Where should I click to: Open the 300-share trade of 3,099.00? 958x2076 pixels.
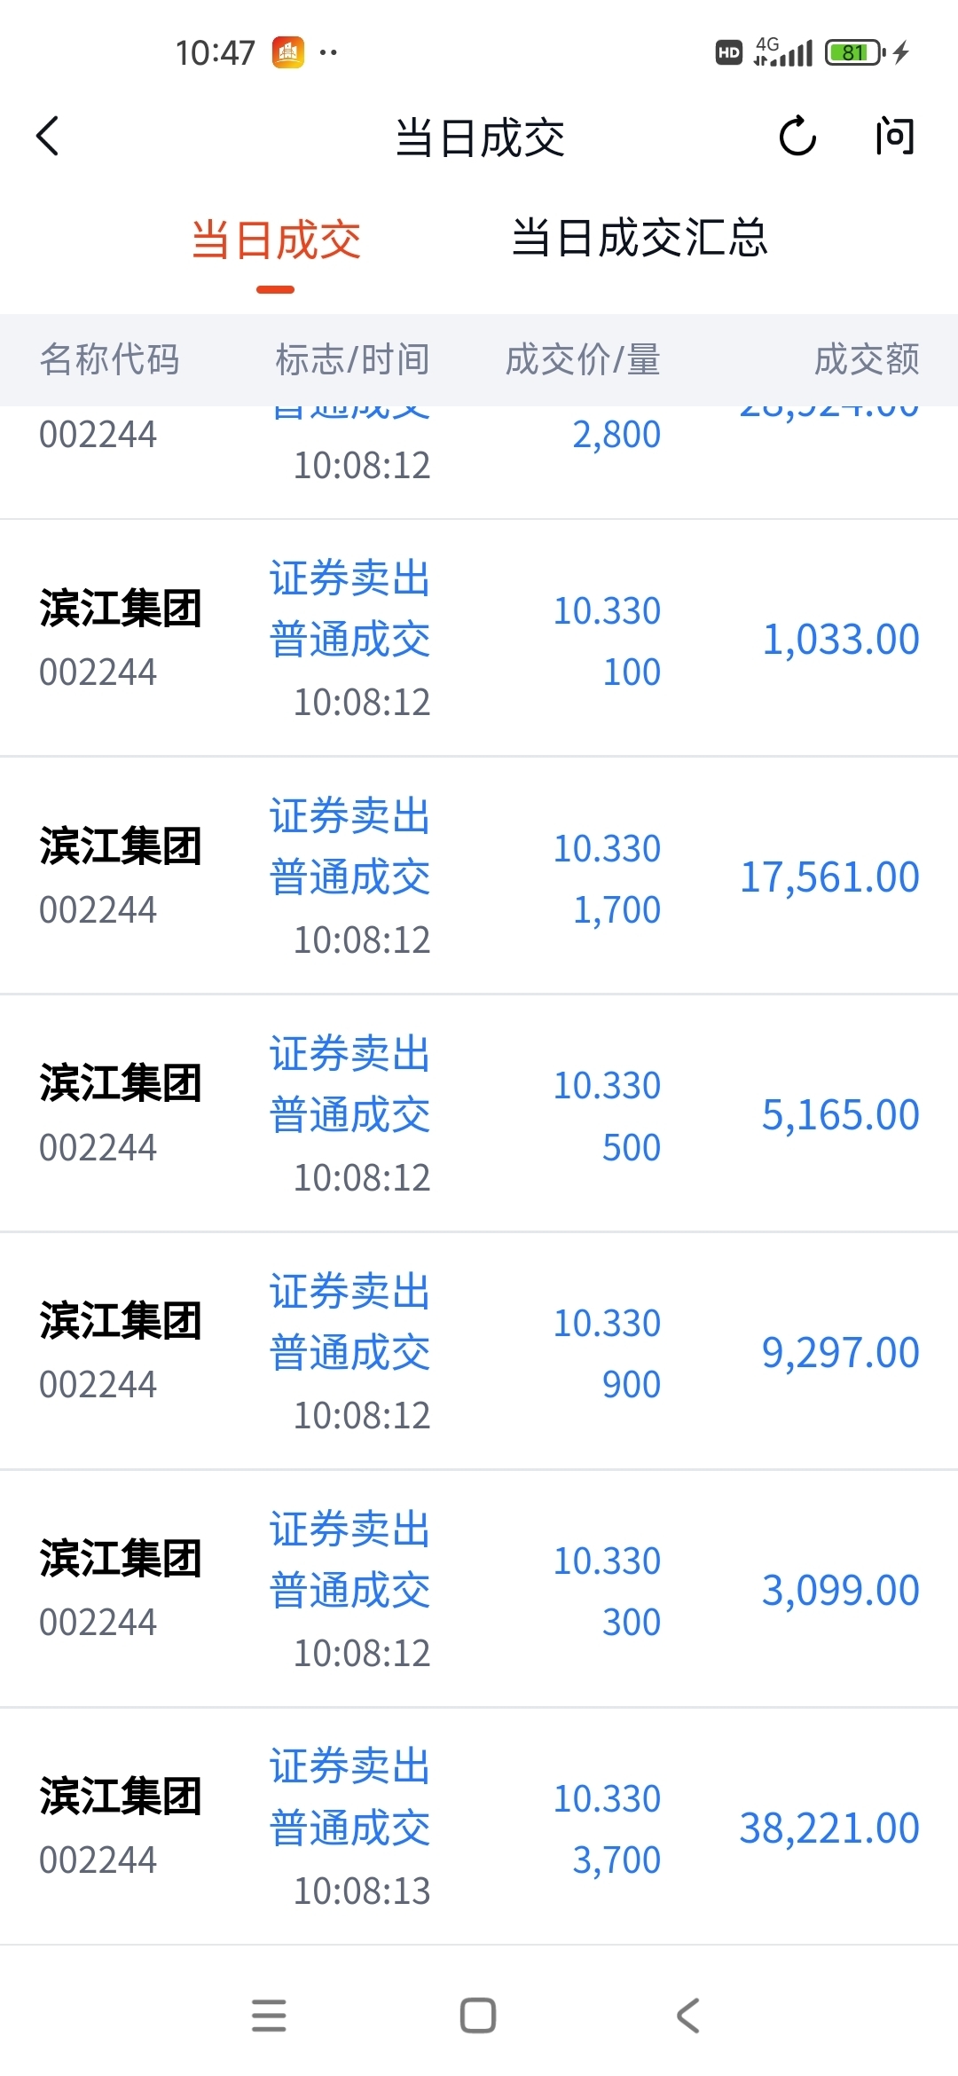(479, 1590)
